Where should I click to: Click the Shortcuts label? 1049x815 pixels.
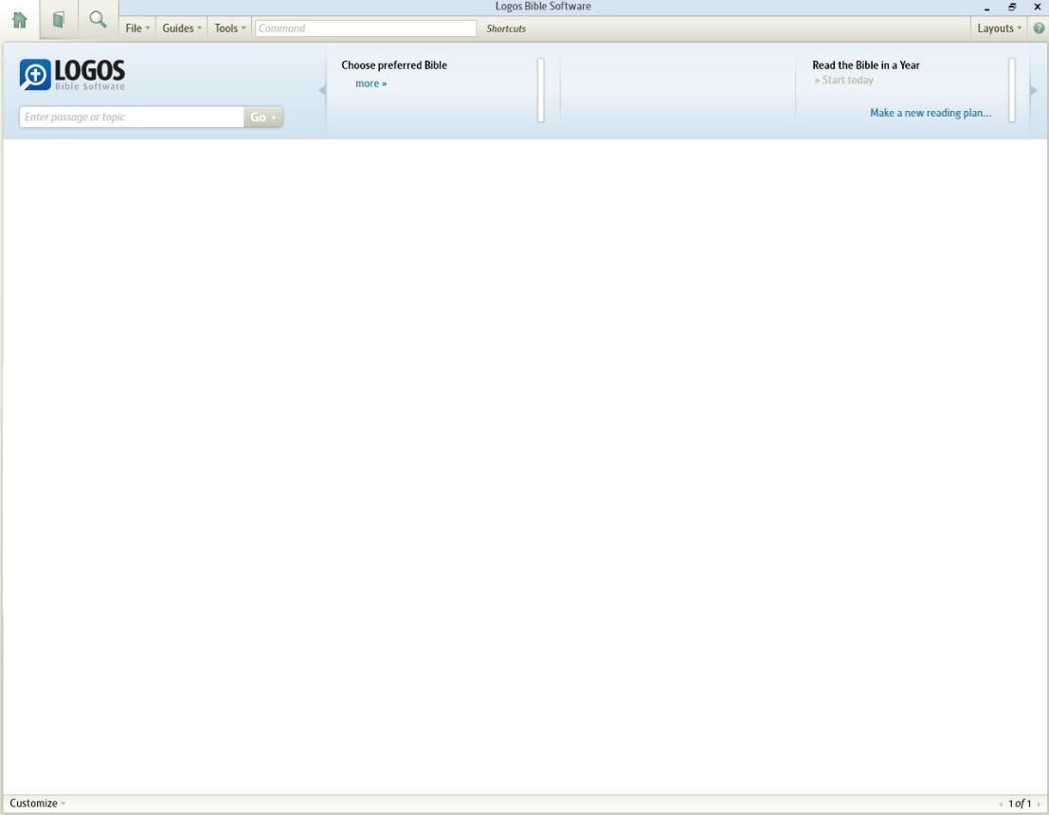pos(505,28)
